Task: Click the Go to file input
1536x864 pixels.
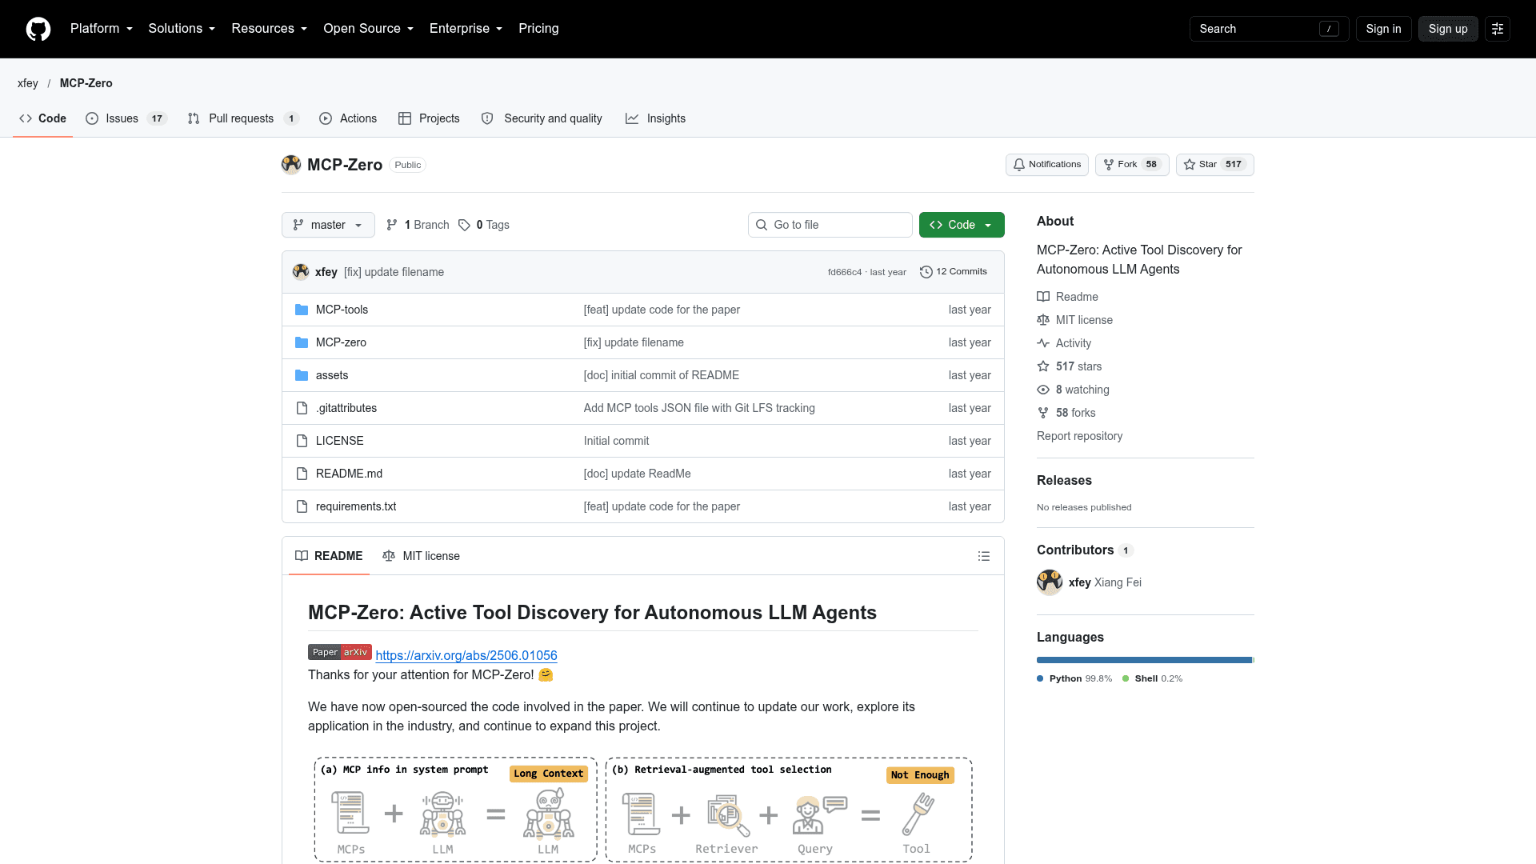Action: 830,225
